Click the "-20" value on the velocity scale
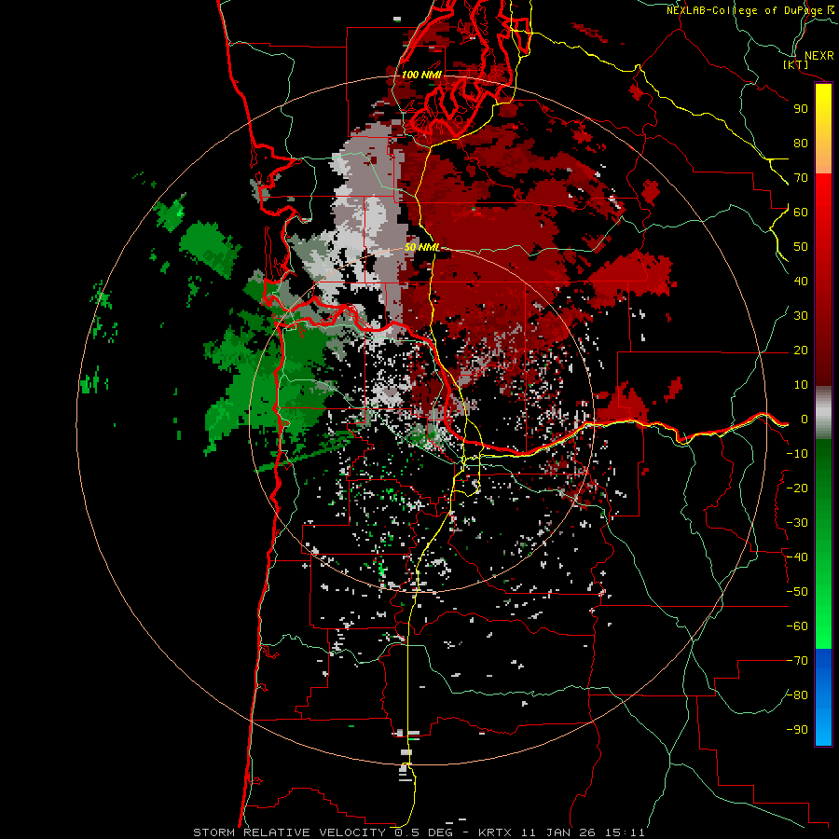Image resolution: width=839 pixels, height=839 pixels. (797, 488)
